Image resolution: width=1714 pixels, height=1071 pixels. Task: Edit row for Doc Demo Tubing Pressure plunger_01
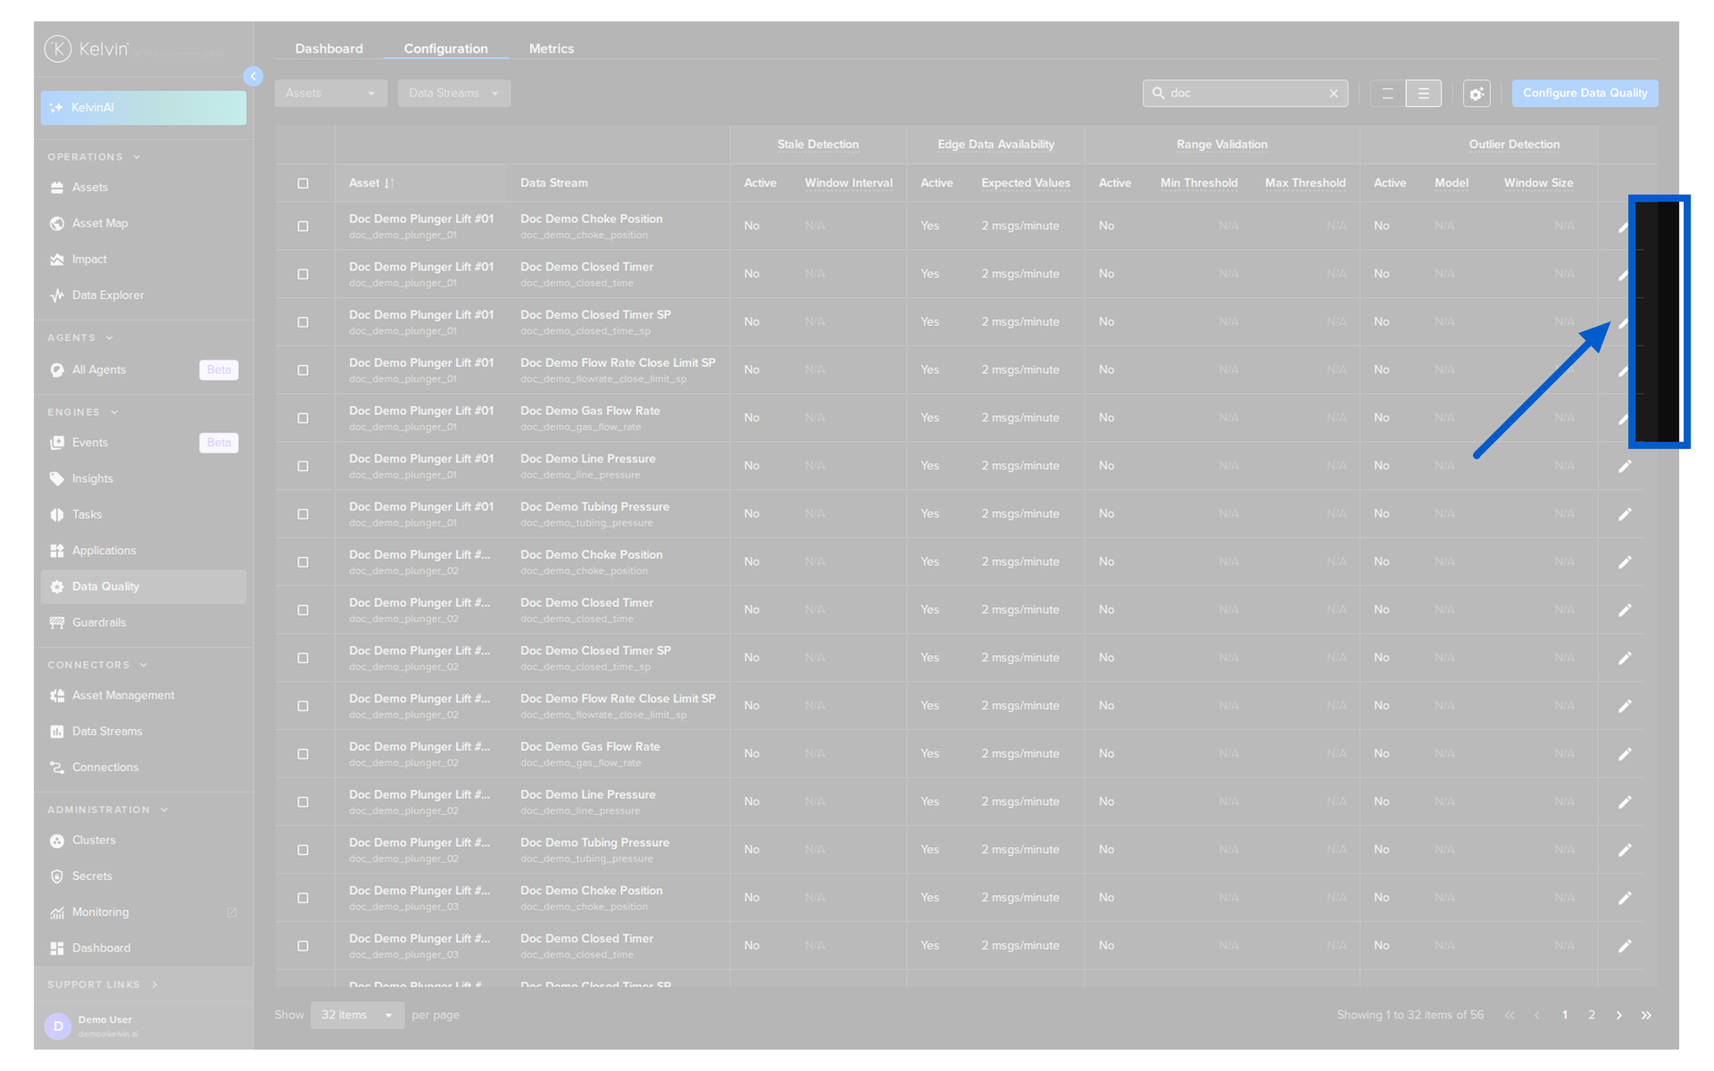[1625, 514]
